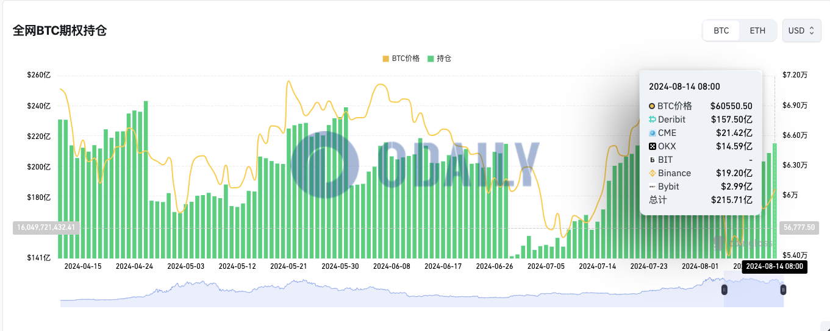Click the 全网BTC期权持仓 title
The width and height of the screenshot is (830, 331).
point(60,30)
